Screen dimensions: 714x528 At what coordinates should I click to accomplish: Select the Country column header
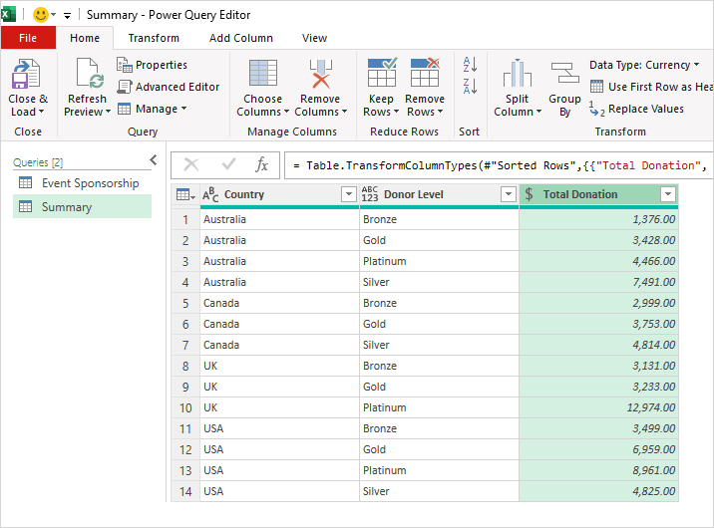[x=279, y=194]
